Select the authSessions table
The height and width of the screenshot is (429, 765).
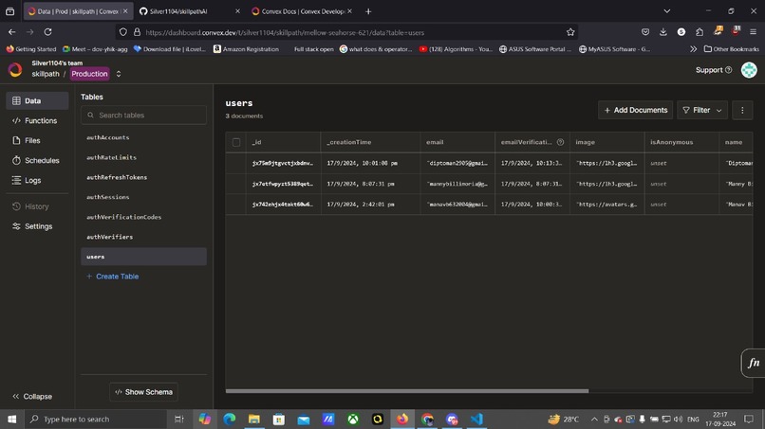143,197
